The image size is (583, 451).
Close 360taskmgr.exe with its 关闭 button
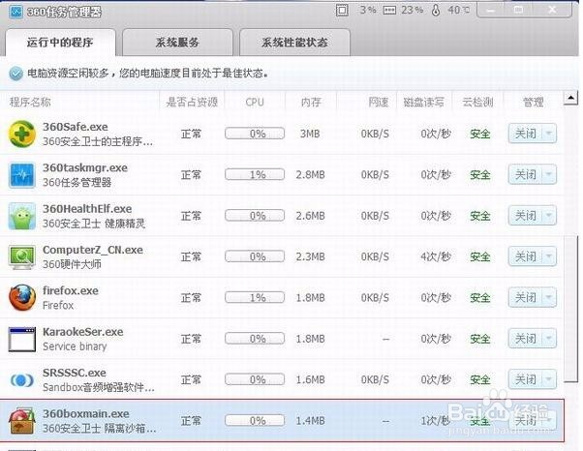click(x=525, y=174)
